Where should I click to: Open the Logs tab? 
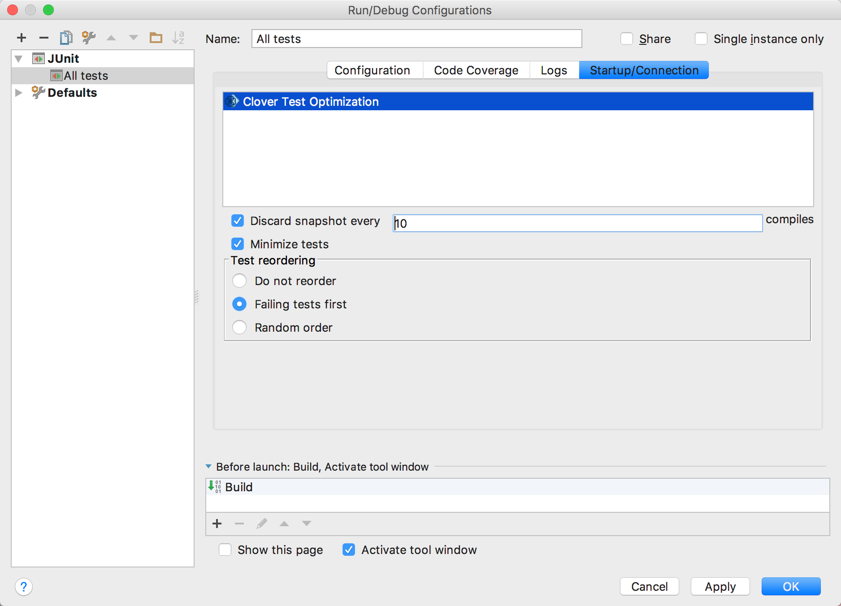(x=554, y=70)
